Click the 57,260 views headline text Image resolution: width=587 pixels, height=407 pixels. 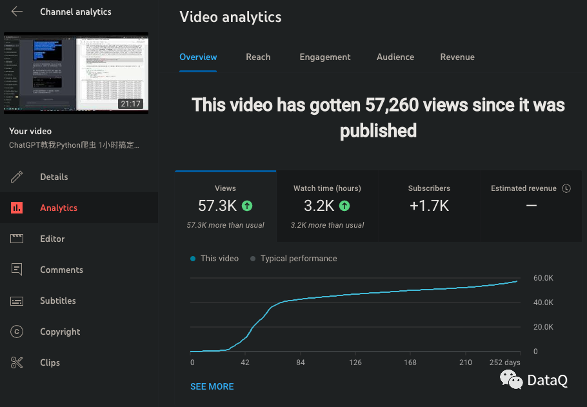(x=378, y=117)
